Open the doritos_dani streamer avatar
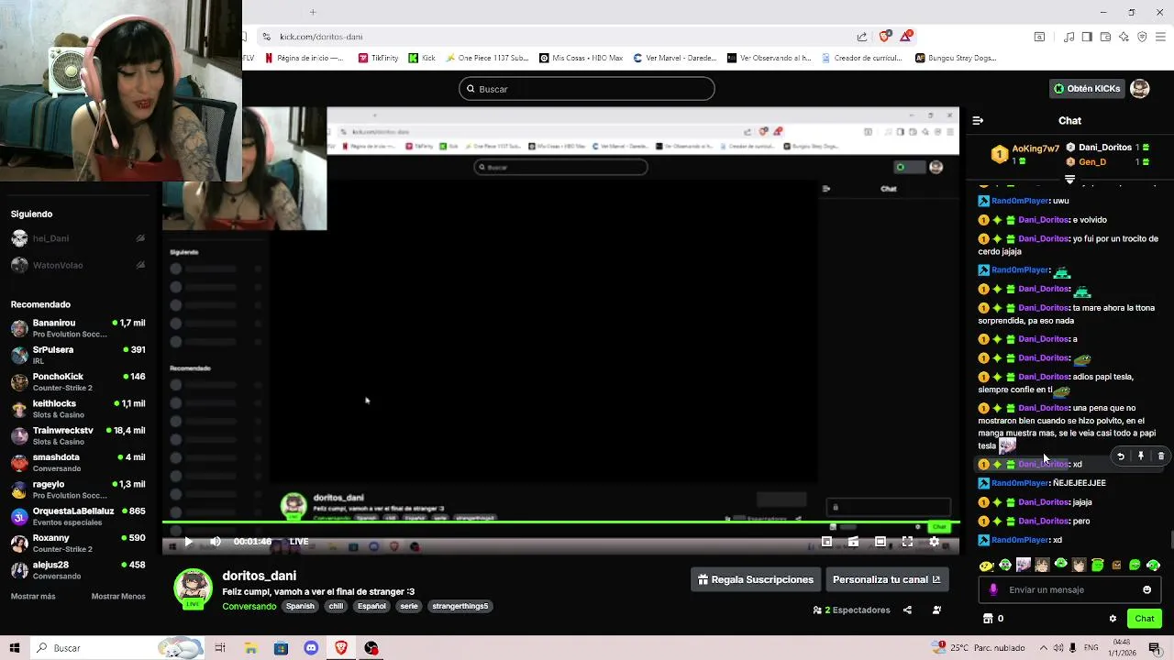 tap(194, 589)
